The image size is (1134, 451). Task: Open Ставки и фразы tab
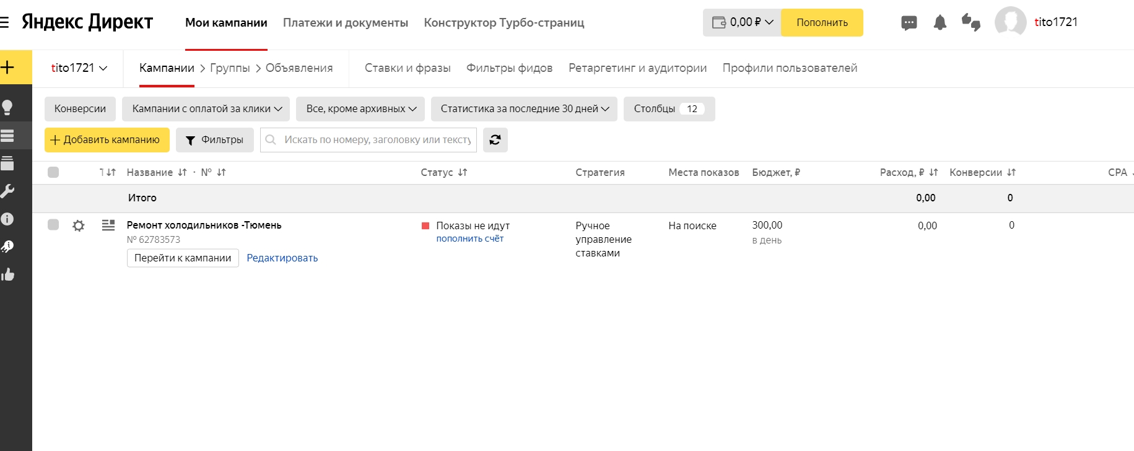[x=408, y=68]
